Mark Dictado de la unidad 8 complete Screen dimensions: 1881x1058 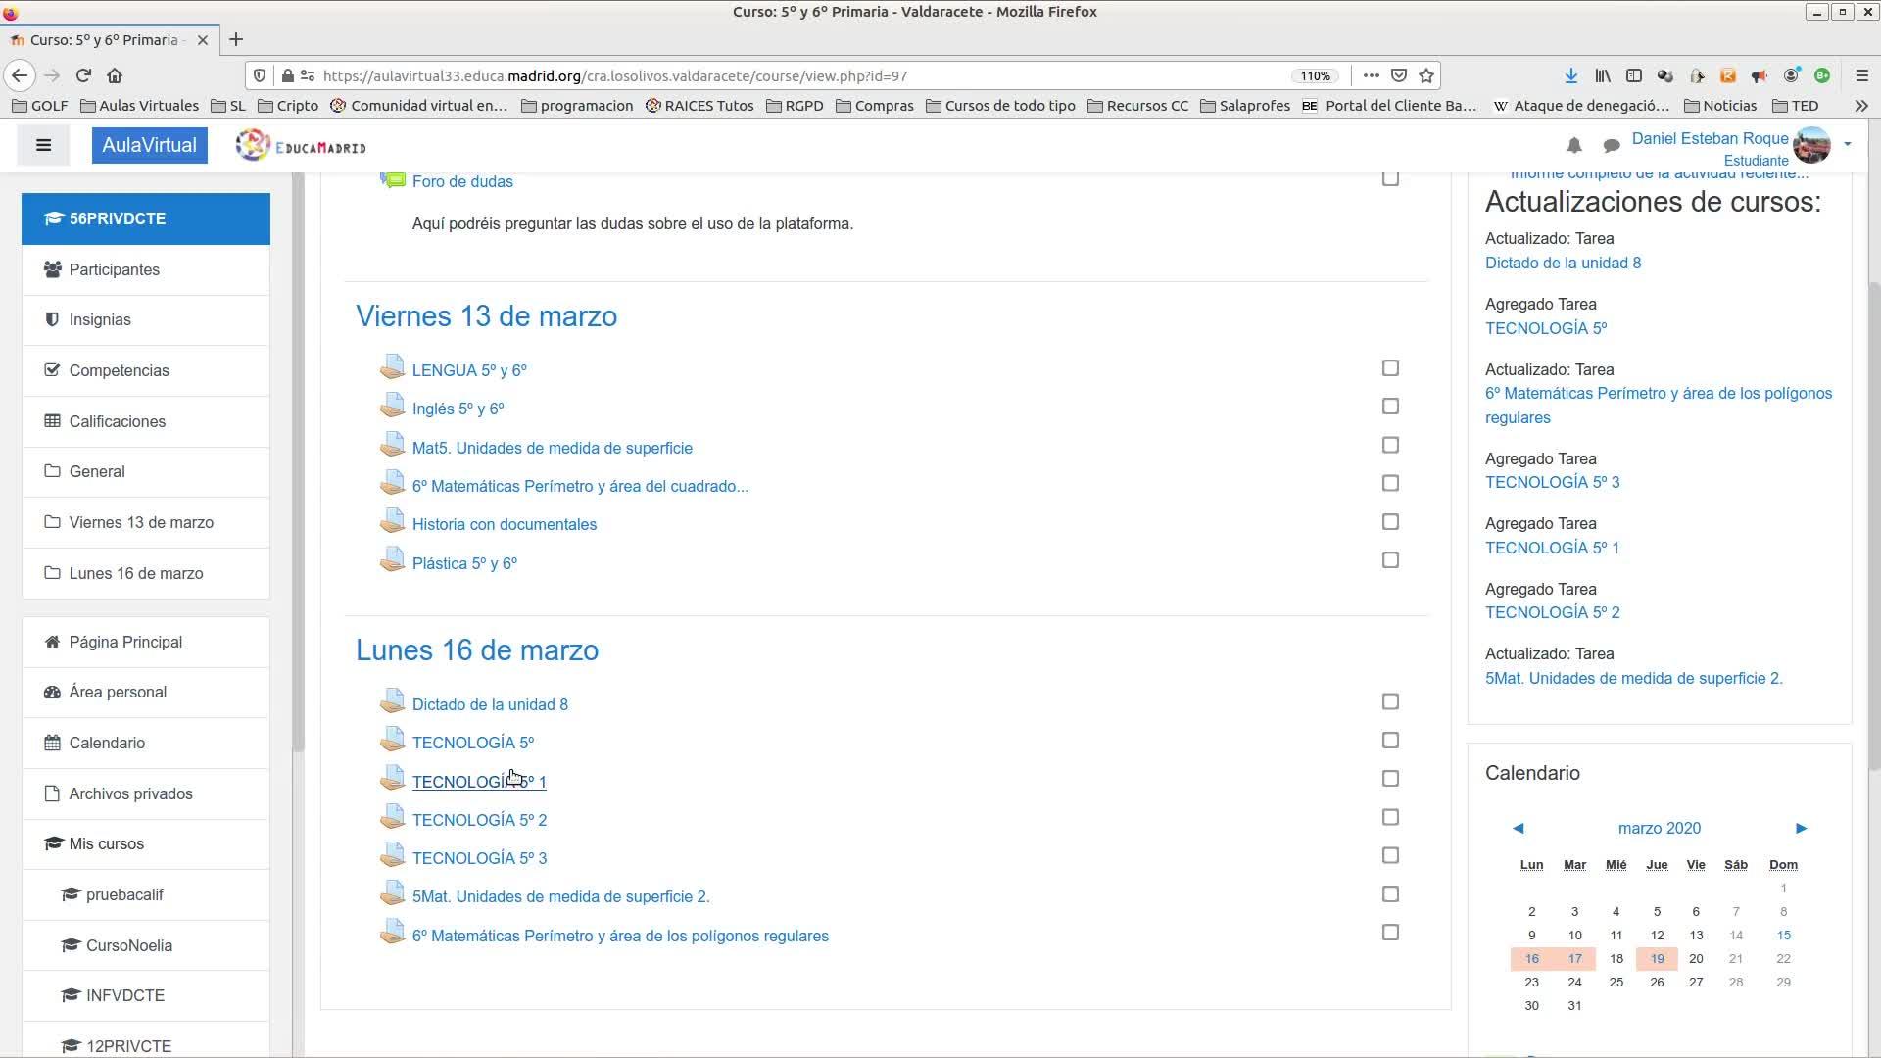tap(1389, 701)
